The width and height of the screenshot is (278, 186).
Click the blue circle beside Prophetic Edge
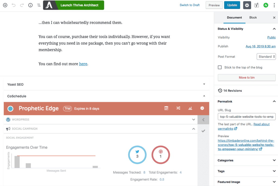coord(11,108)
